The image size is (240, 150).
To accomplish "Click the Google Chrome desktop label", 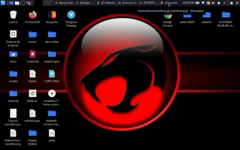I will coord(167,24).
